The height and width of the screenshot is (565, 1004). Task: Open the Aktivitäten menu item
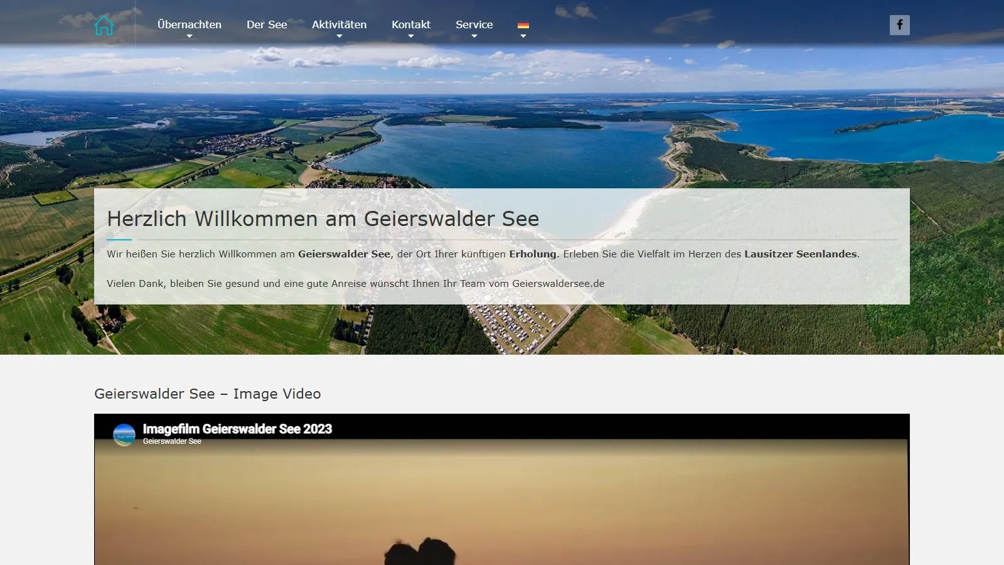click(339, 24)
